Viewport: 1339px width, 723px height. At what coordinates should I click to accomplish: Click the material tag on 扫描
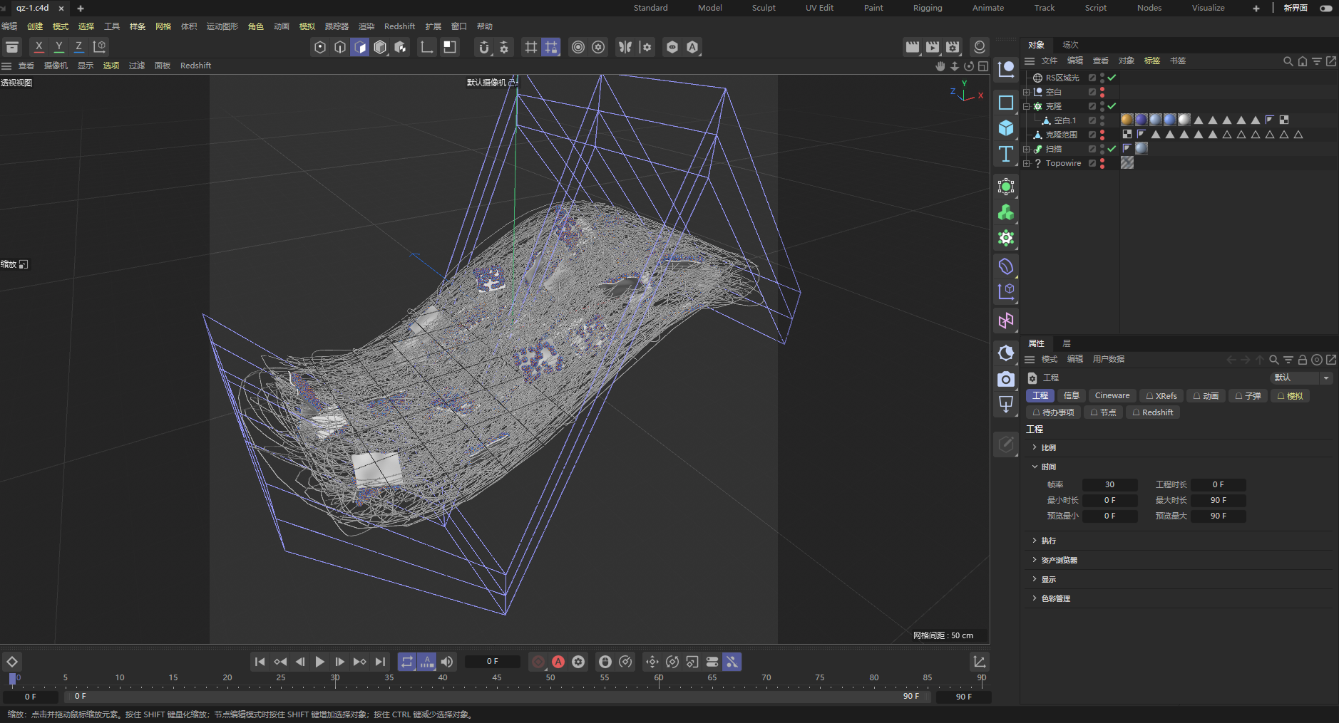1142,148
